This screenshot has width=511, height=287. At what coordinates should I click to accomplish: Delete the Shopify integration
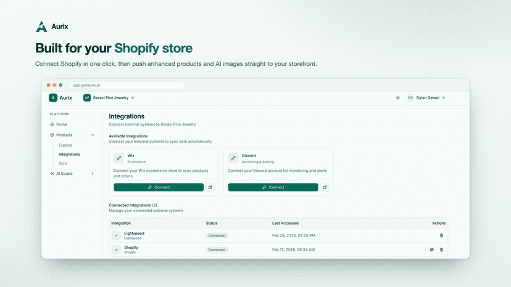[441, 249]
